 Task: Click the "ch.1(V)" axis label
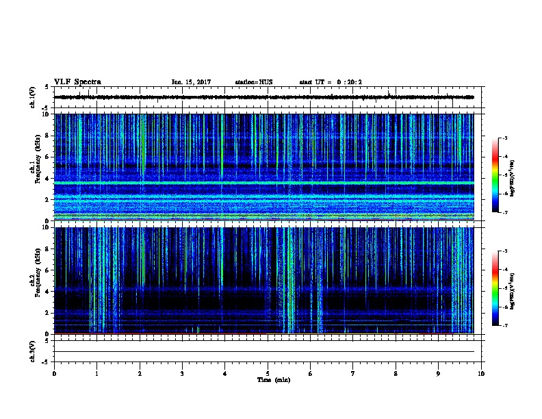(33, 97)
